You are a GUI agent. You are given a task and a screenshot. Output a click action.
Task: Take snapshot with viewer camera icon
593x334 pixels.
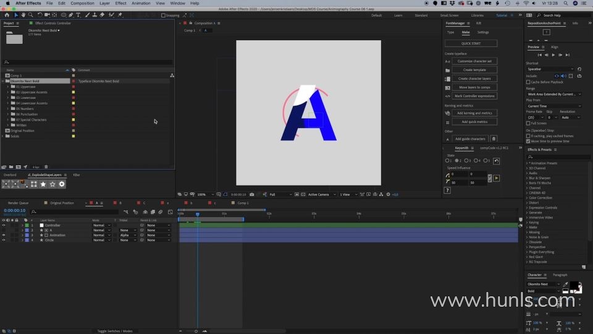pos(251,194)
